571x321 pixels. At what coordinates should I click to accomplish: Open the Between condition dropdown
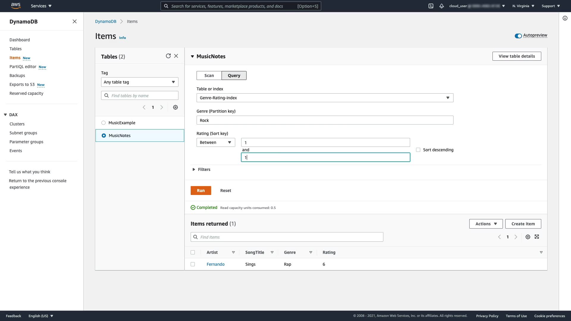[x=216, y=142]
